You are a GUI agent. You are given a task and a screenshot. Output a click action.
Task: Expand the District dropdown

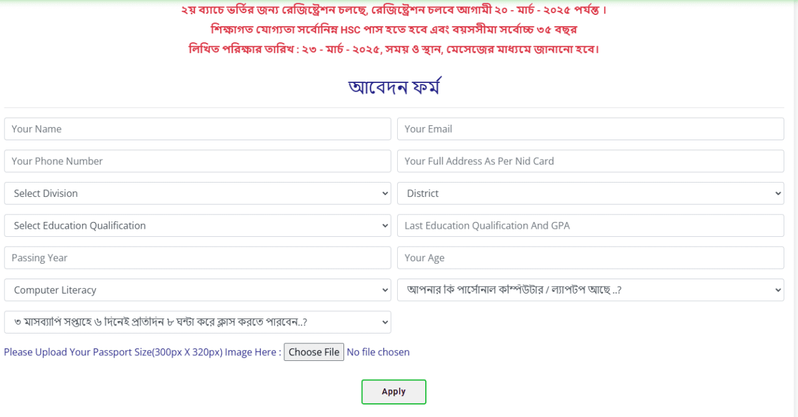[590, 193]
